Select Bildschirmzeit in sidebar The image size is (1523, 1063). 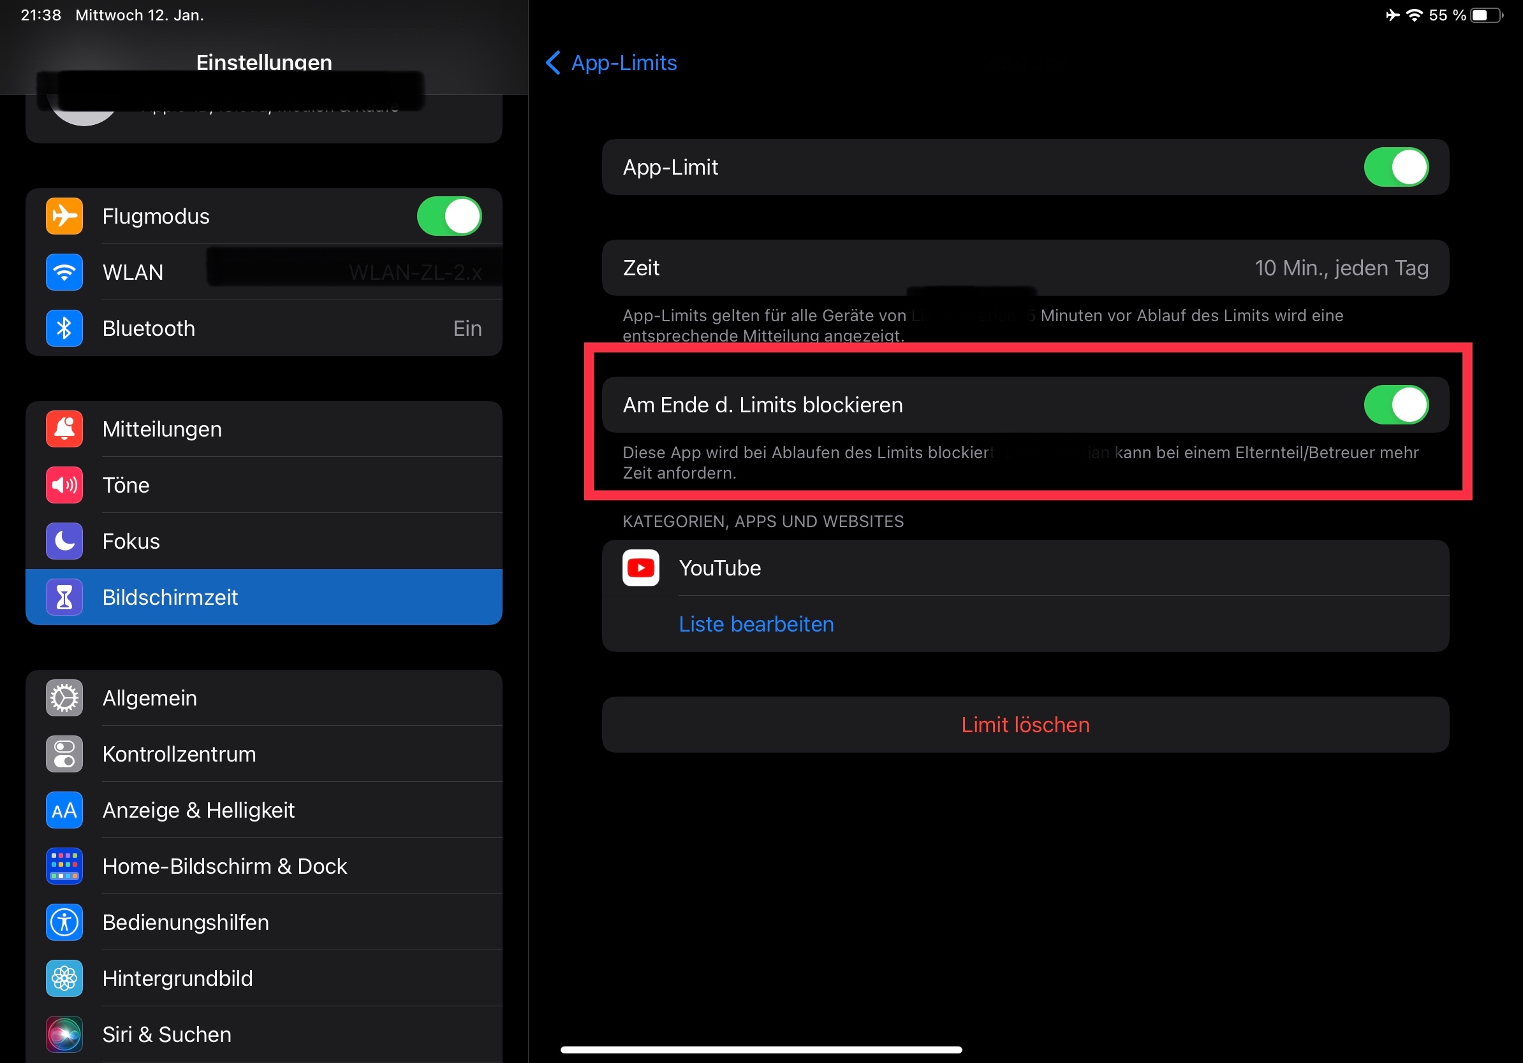(263, 597)
